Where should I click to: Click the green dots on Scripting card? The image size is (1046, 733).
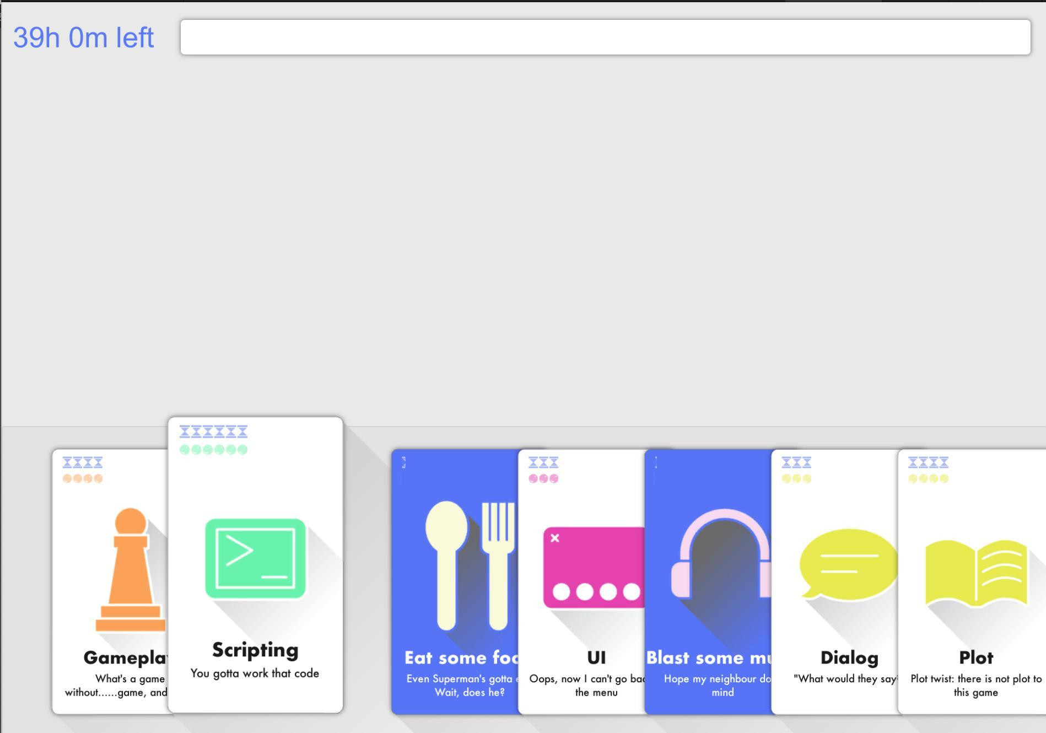(213, 450)
